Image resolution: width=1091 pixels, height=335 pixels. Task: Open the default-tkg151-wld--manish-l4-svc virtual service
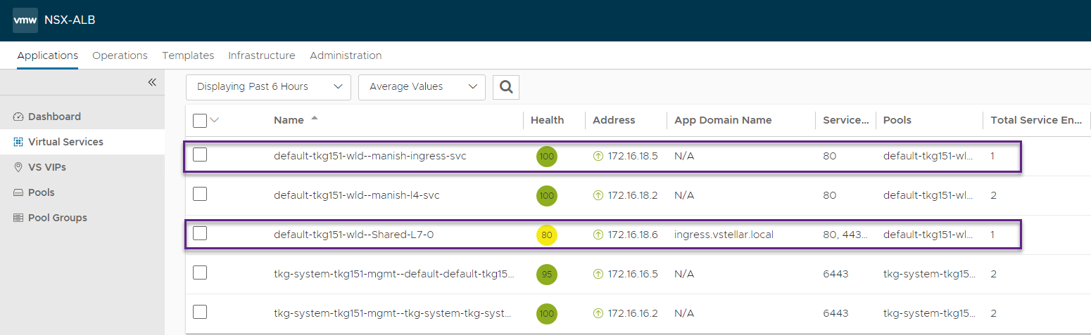click(x=356, y=195)
